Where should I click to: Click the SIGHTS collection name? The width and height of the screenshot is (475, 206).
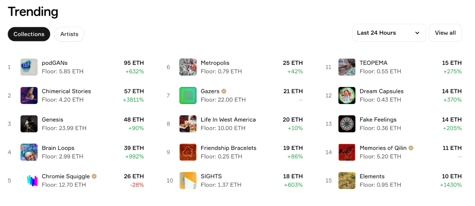click(211, 176)
